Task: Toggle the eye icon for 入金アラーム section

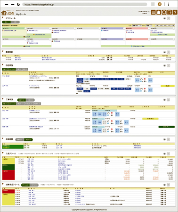Action: point(164,154)
